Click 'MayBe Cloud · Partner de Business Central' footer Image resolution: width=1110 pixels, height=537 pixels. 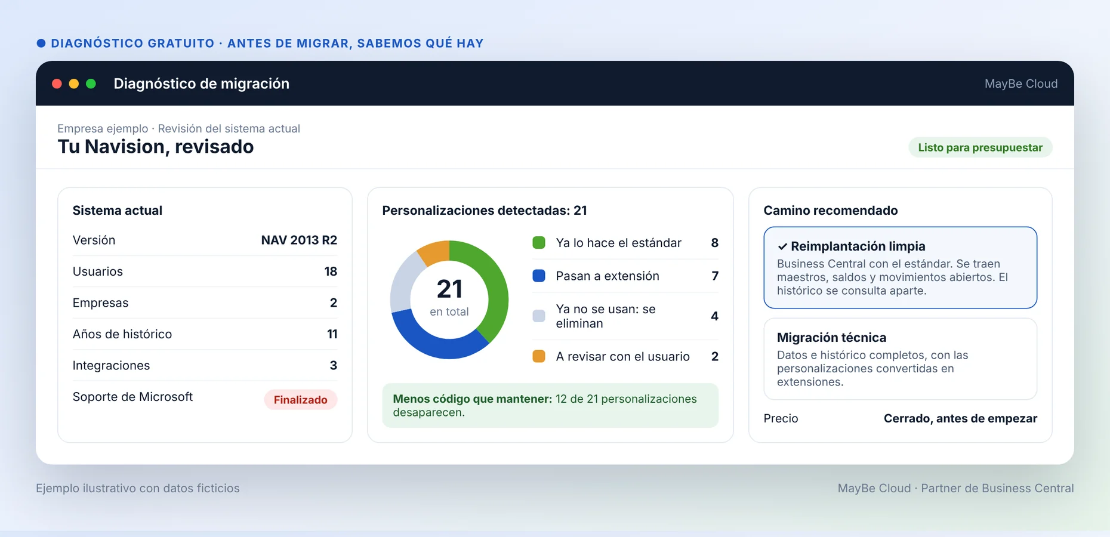pos(955,488)
